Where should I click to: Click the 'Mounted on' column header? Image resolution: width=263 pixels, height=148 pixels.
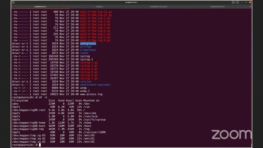[x=91, y=101]
